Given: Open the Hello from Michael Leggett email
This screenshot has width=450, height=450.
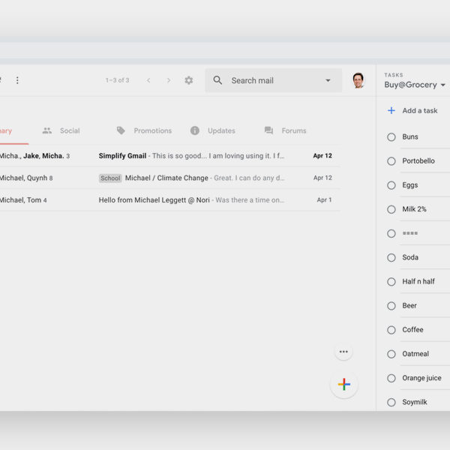Looking at the screenshot, I should pyautogui.click(x=191, y=200).
